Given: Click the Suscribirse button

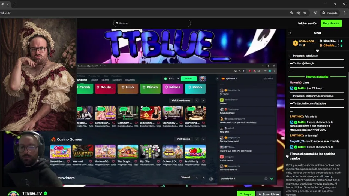Looking at the screenshot, I should tap(269, 194).
